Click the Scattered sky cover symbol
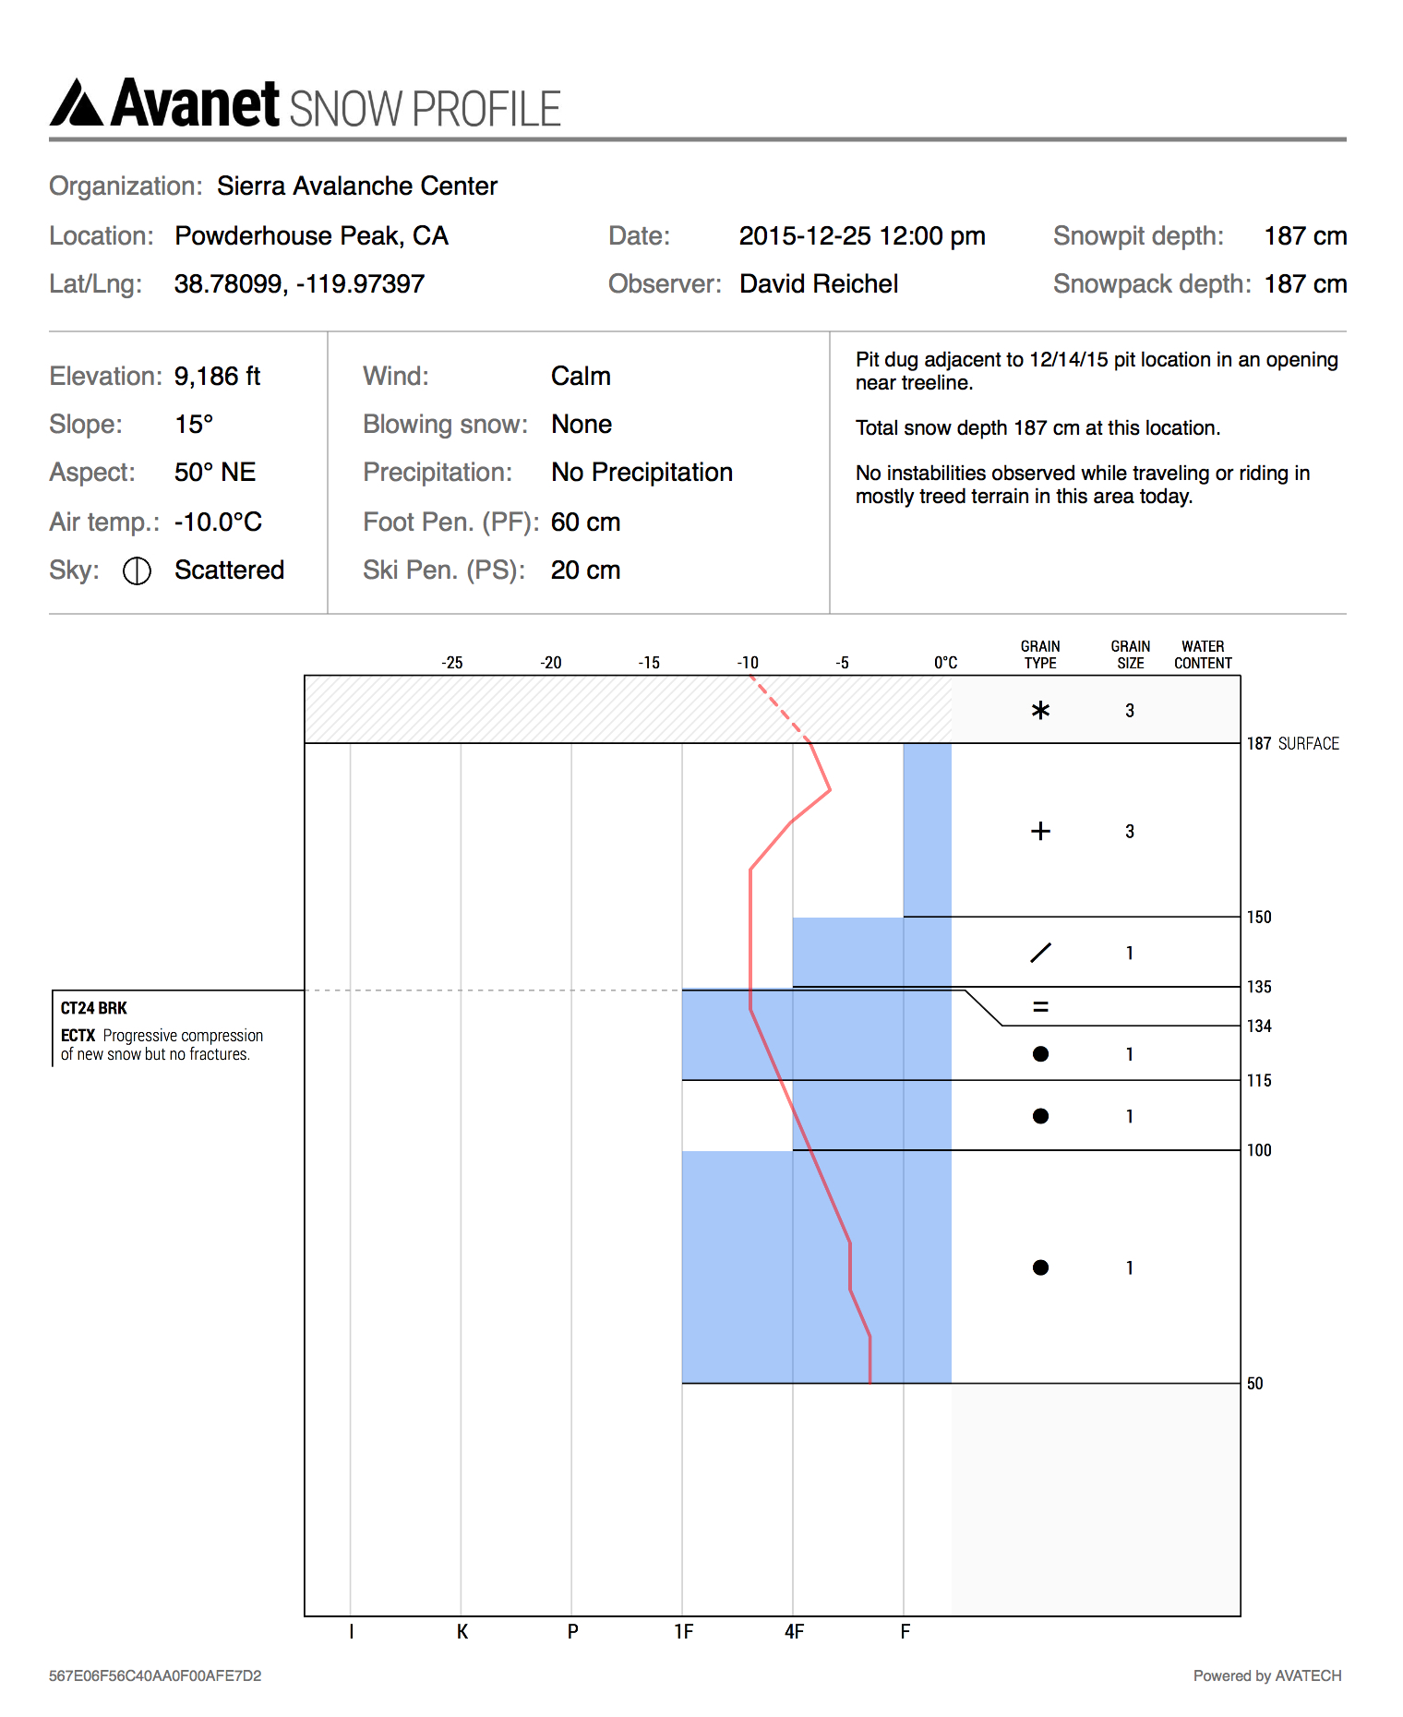The width and height of the screenshot is (1403, 1717). (x=137, y=571)
